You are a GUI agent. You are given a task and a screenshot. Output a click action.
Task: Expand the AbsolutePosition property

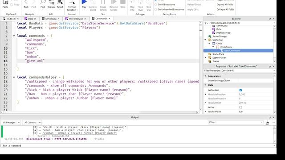pos(205,95)
